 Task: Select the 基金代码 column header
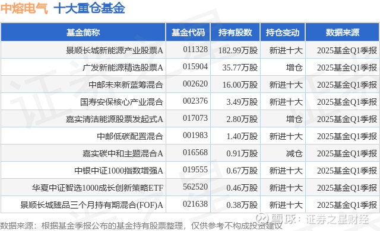pos(188,33)
